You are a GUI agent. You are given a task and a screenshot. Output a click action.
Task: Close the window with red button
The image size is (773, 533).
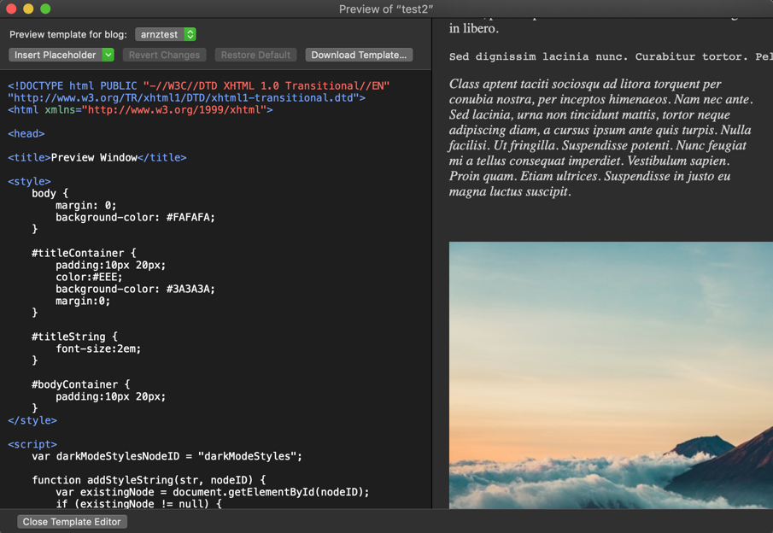pyautogui.click(x=11, y=9)
